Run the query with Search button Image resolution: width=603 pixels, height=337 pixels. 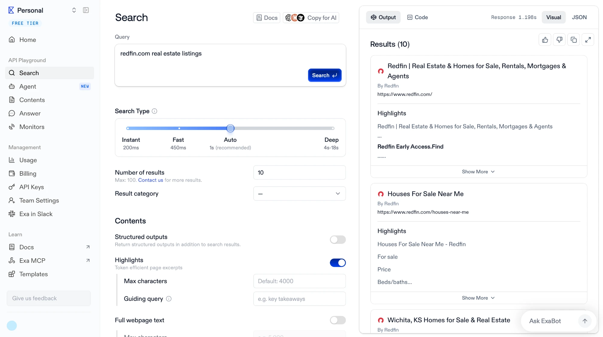click(x=325, y=75)
